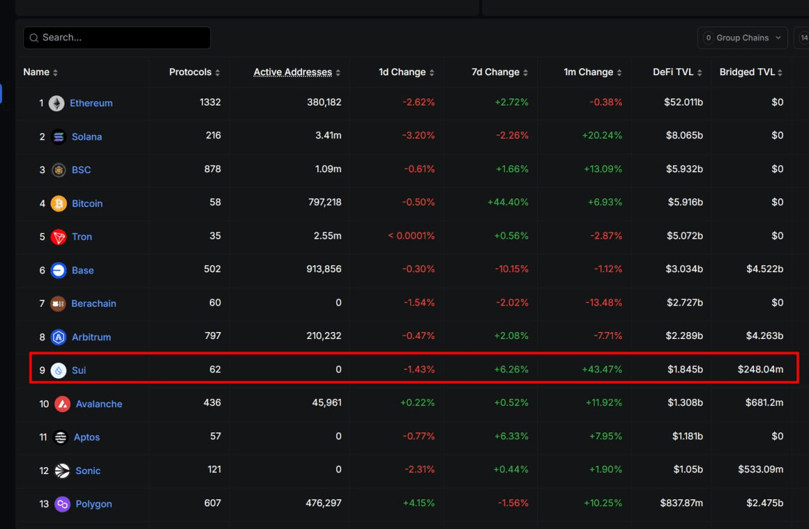The width and height of the screenshot is (809, 529).
Task: Open the Bitcoin chain link
Action: click(87, 204)
